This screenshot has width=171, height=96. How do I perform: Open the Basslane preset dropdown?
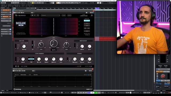(x=50, y=15)
